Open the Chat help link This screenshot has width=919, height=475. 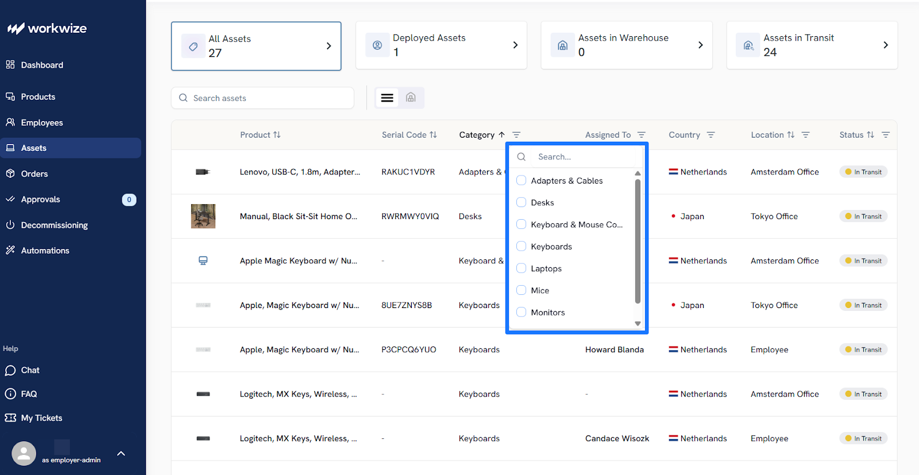[30, 371]
